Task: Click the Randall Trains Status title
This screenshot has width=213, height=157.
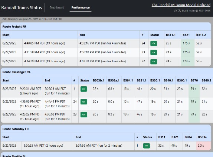Action: (22, 8)
